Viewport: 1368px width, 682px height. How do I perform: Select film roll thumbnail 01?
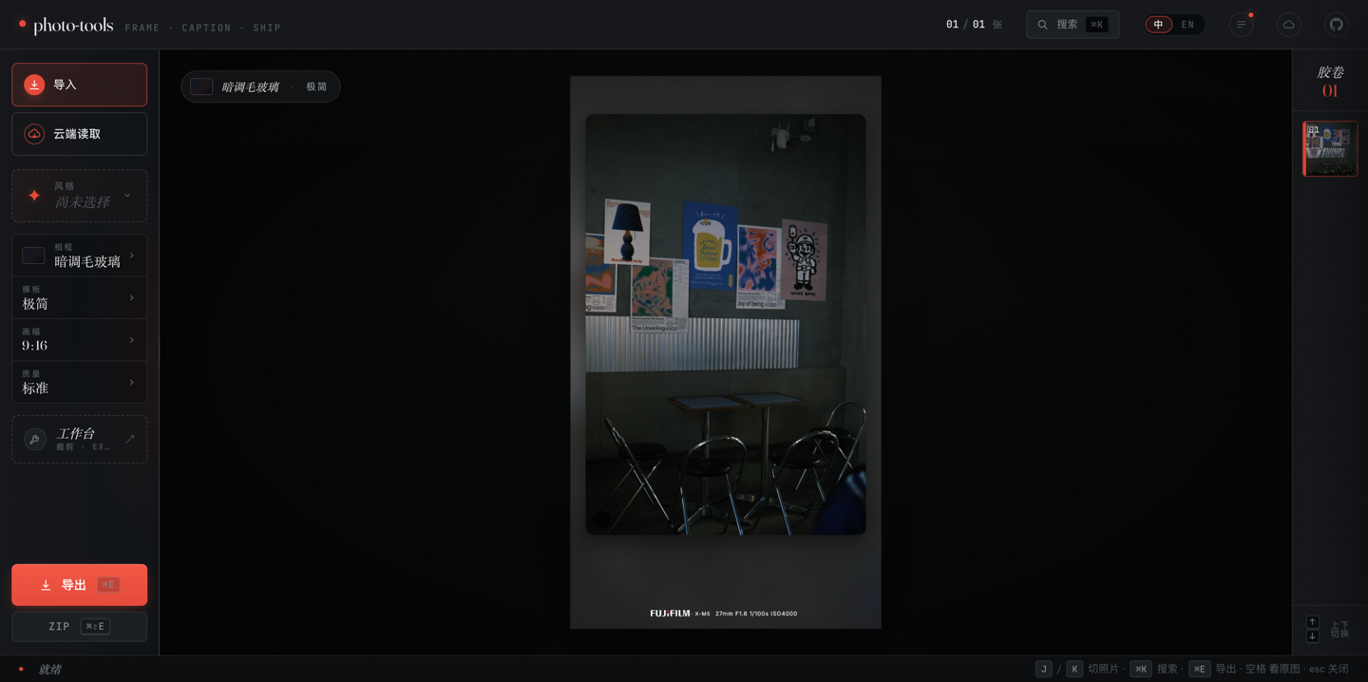pos(1330,148)
